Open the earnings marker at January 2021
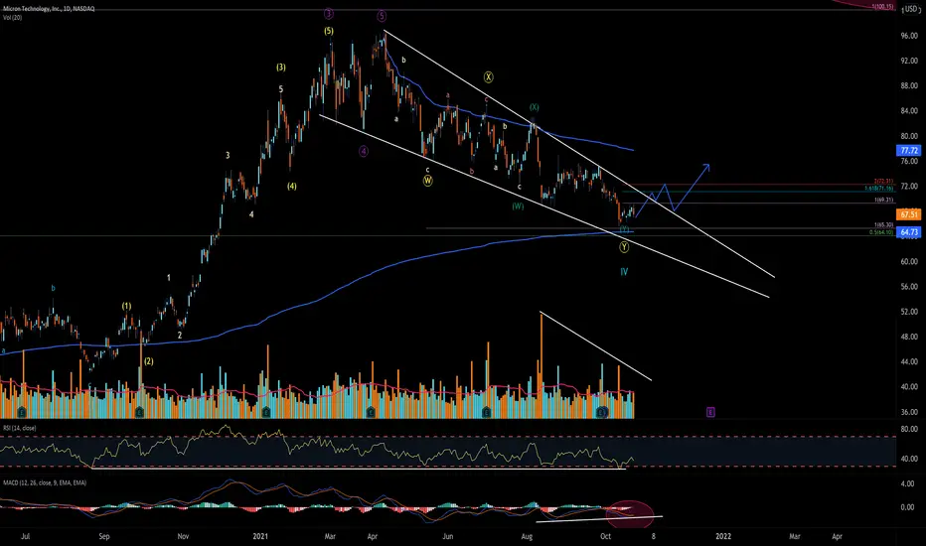 pos(265,412)
